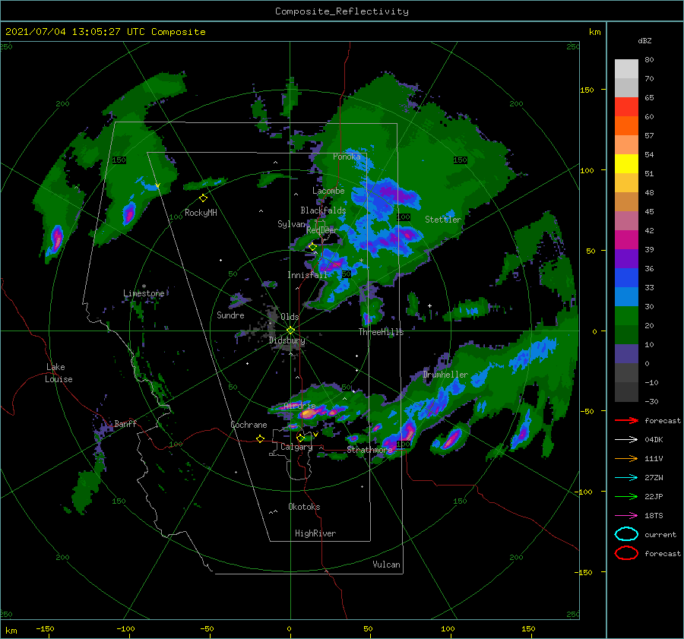Click the Olds city label
Screen dimensions: 684x639
[x=290, y=317]
